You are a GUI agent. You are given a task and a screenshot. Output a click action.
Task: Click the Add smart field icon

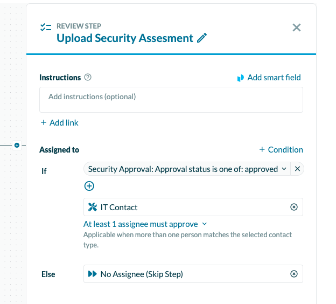(241, 78)
